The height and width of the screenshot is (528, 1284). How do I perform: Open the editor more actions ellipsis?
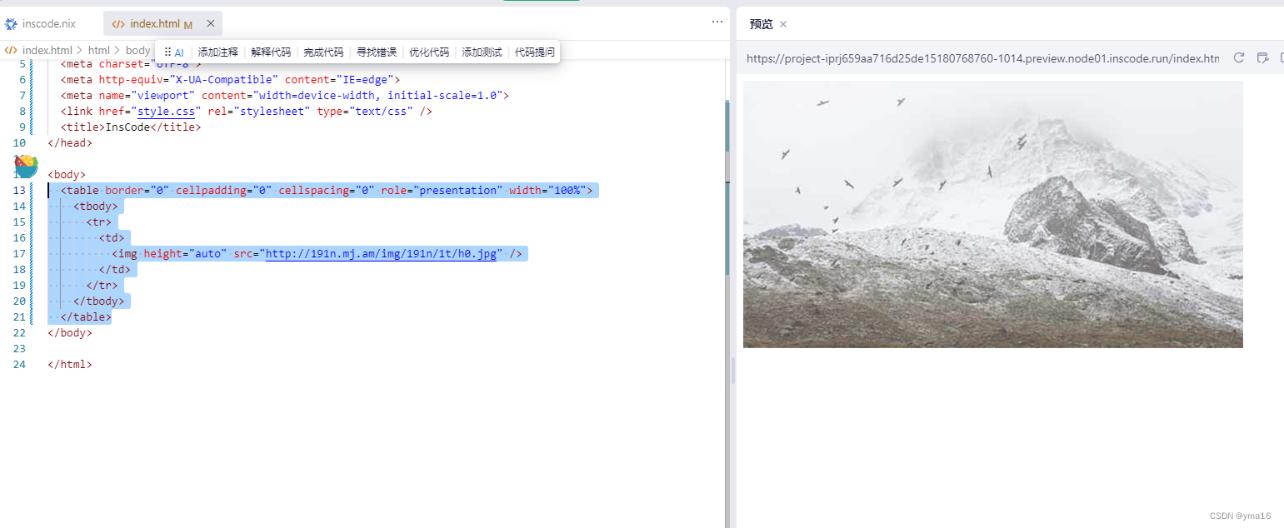pos(717,22)
